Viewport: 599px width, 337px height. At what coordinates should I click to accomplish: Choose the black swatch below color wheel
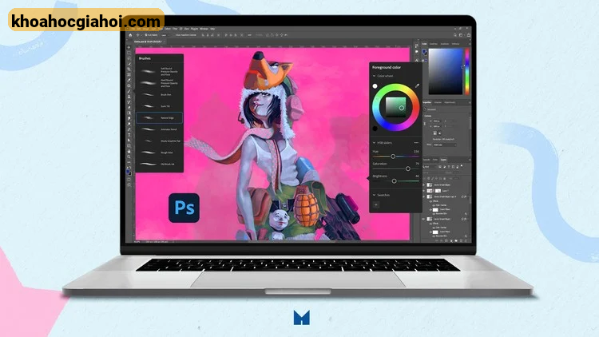pos(375,129)
